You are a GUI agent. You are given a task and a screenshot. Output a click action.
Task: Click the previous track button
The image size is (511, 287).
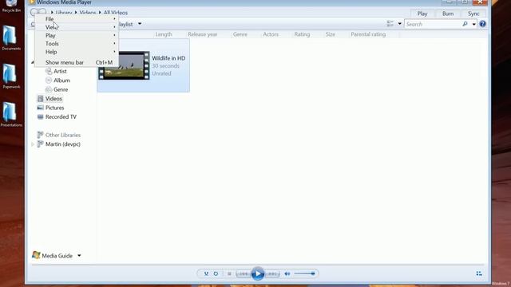coord(244,274)
